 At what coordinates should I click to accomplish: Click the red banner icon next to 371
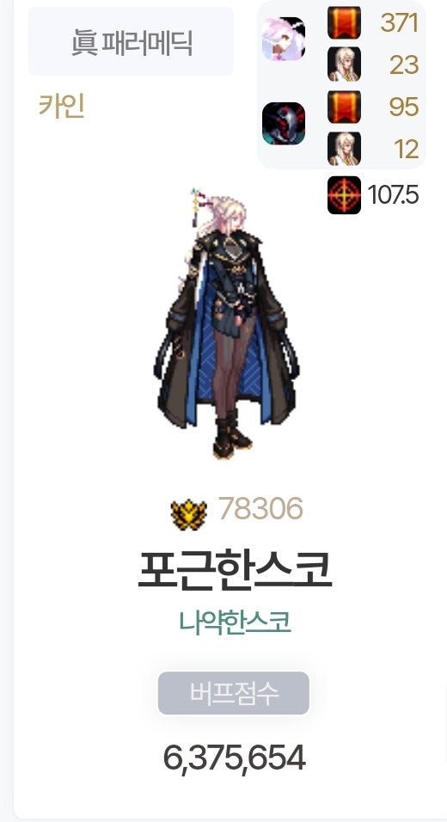tap(345, 22)
